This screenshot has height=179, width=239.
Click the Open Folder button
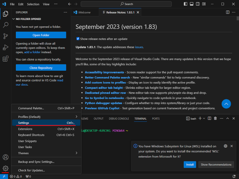(x=41, y=35)
